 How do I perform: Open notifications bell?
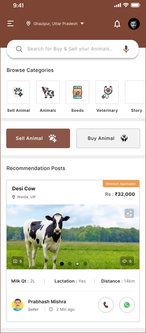[117, 24]
